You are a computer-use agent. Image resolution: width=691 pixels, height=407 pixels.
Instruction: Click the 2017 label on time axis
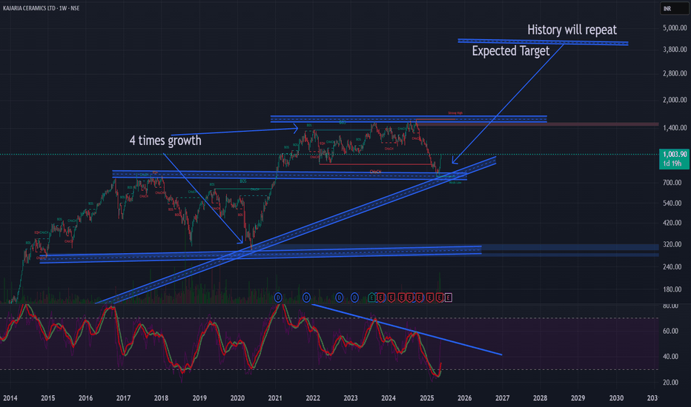pyautogui.click(x=123, y=398)
